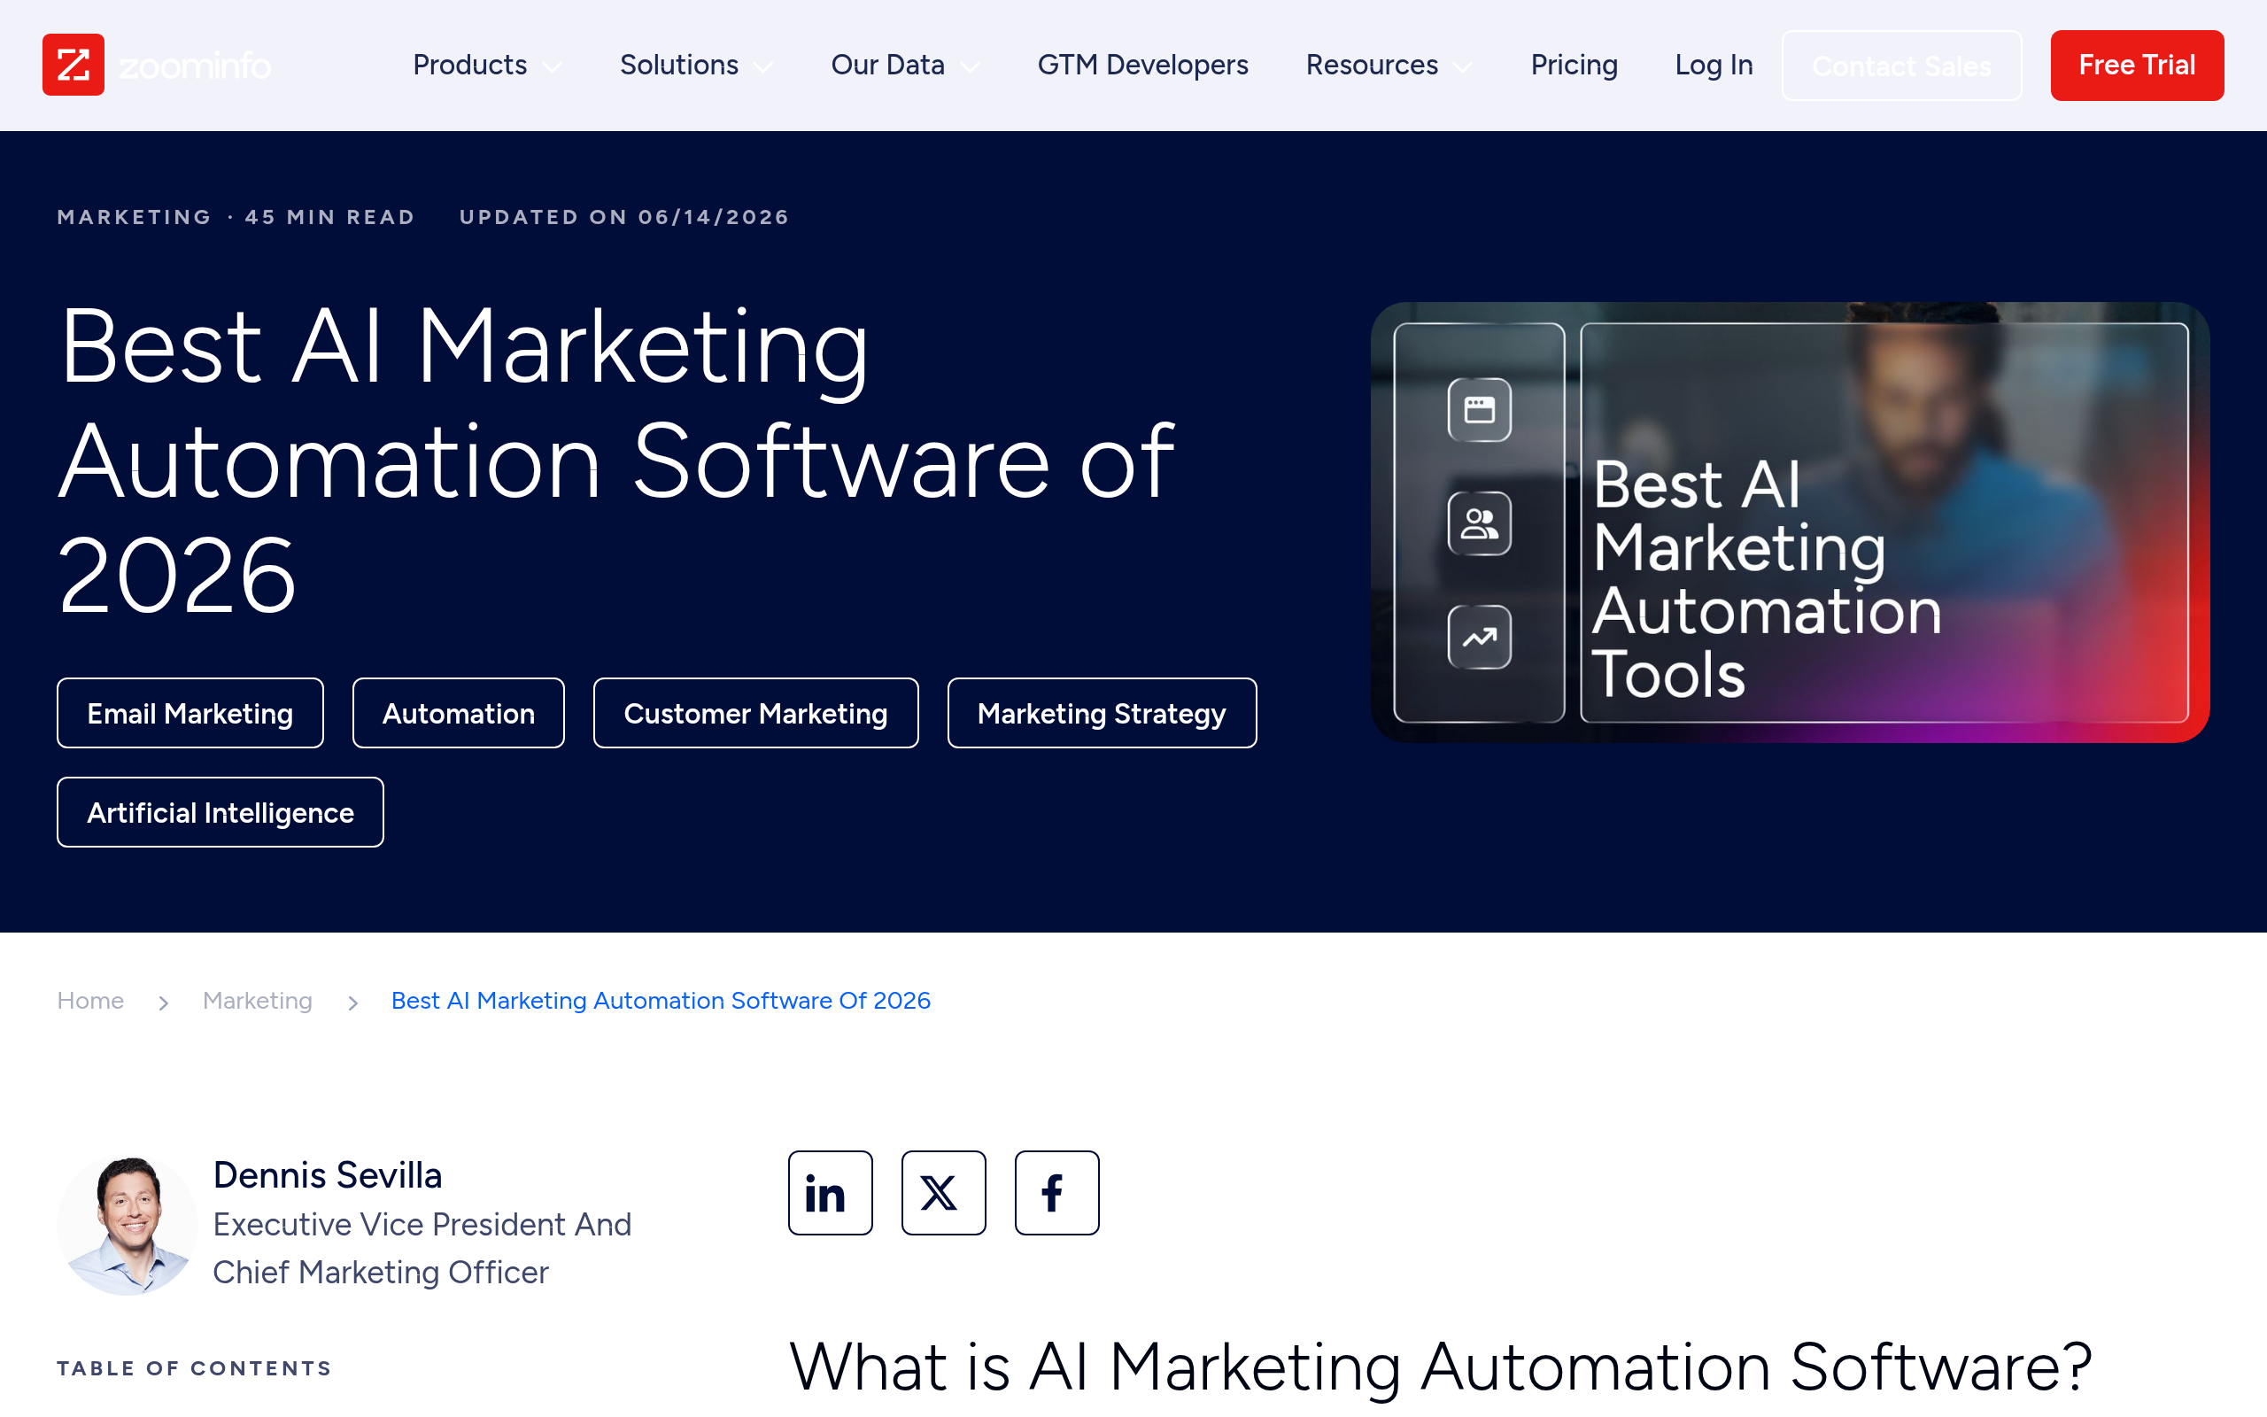Click the 45 MIN READ text
Image resolution: width=2267 pixels, height=1417 pixels.
click(x=329, y=218)
